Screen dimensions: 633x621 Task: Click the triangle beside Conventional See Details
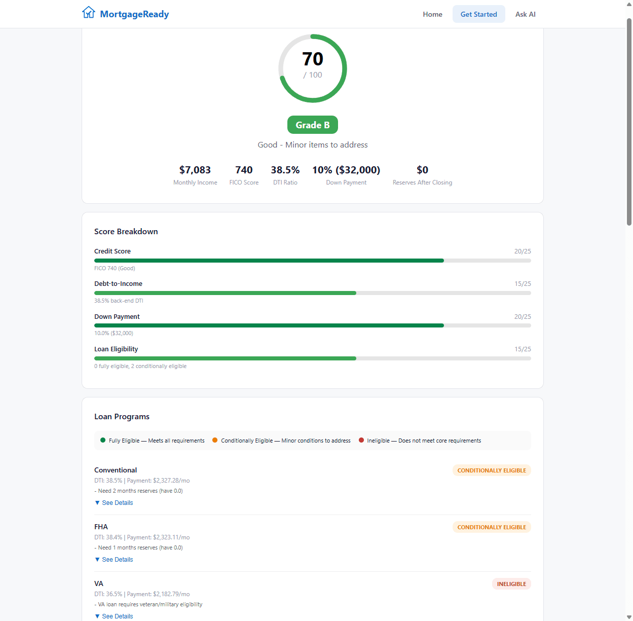click(97, 502)
